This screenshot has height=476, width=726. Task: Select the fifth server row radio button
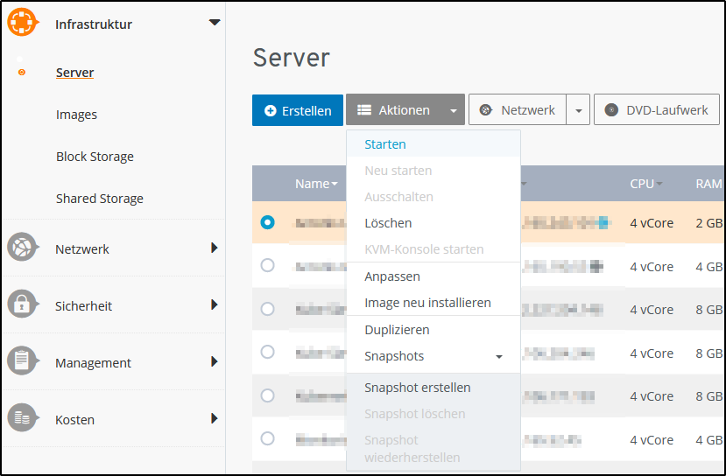point(268,395)
